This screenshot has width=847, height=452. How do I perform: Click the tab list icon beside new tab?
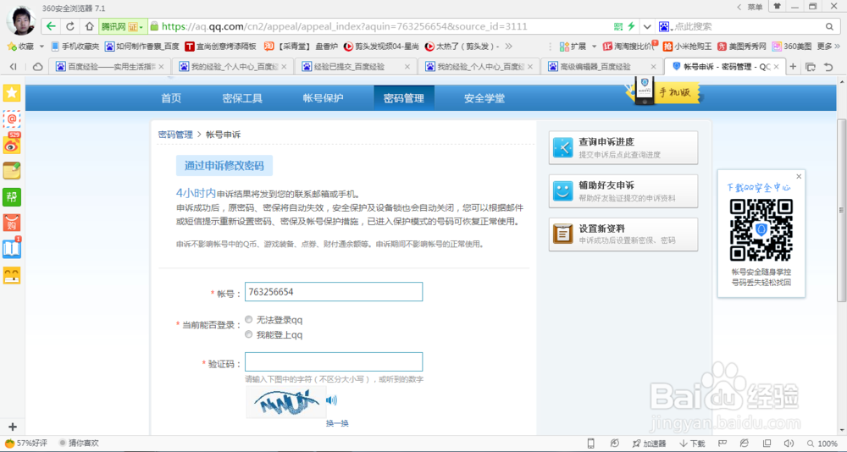tap(811, 66)
